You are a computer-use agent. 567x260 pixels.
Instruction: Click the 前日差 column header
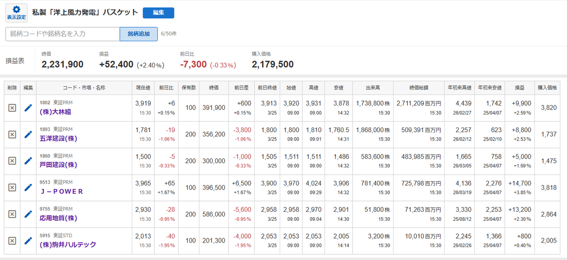coord(241,88)
